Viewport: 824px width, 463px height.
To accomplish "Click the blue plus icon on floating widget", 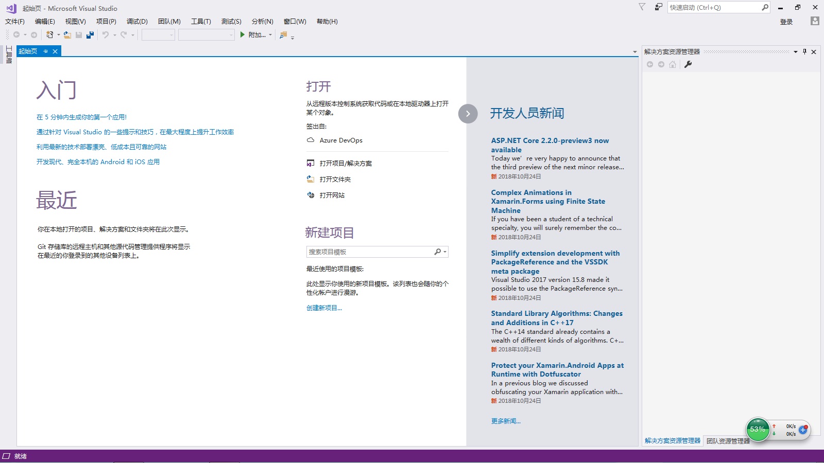I will tap(803, 430).
